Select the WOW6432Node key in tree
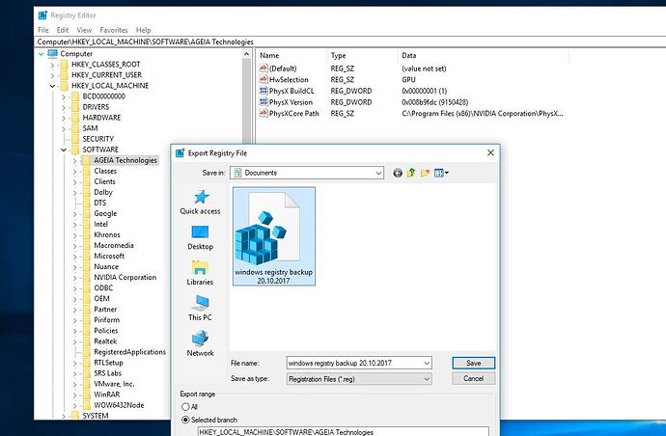This screenshot has width=666, height=436. coord(119,405)
